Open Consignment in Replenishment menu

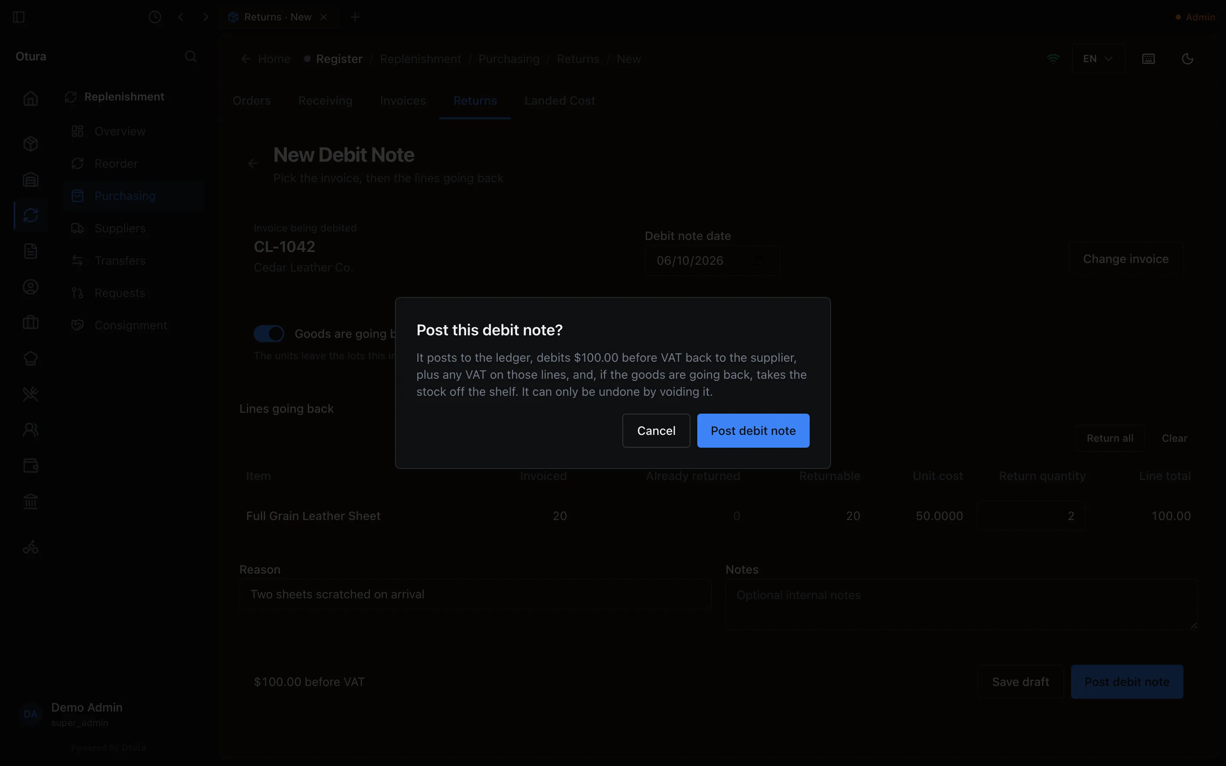134,325
